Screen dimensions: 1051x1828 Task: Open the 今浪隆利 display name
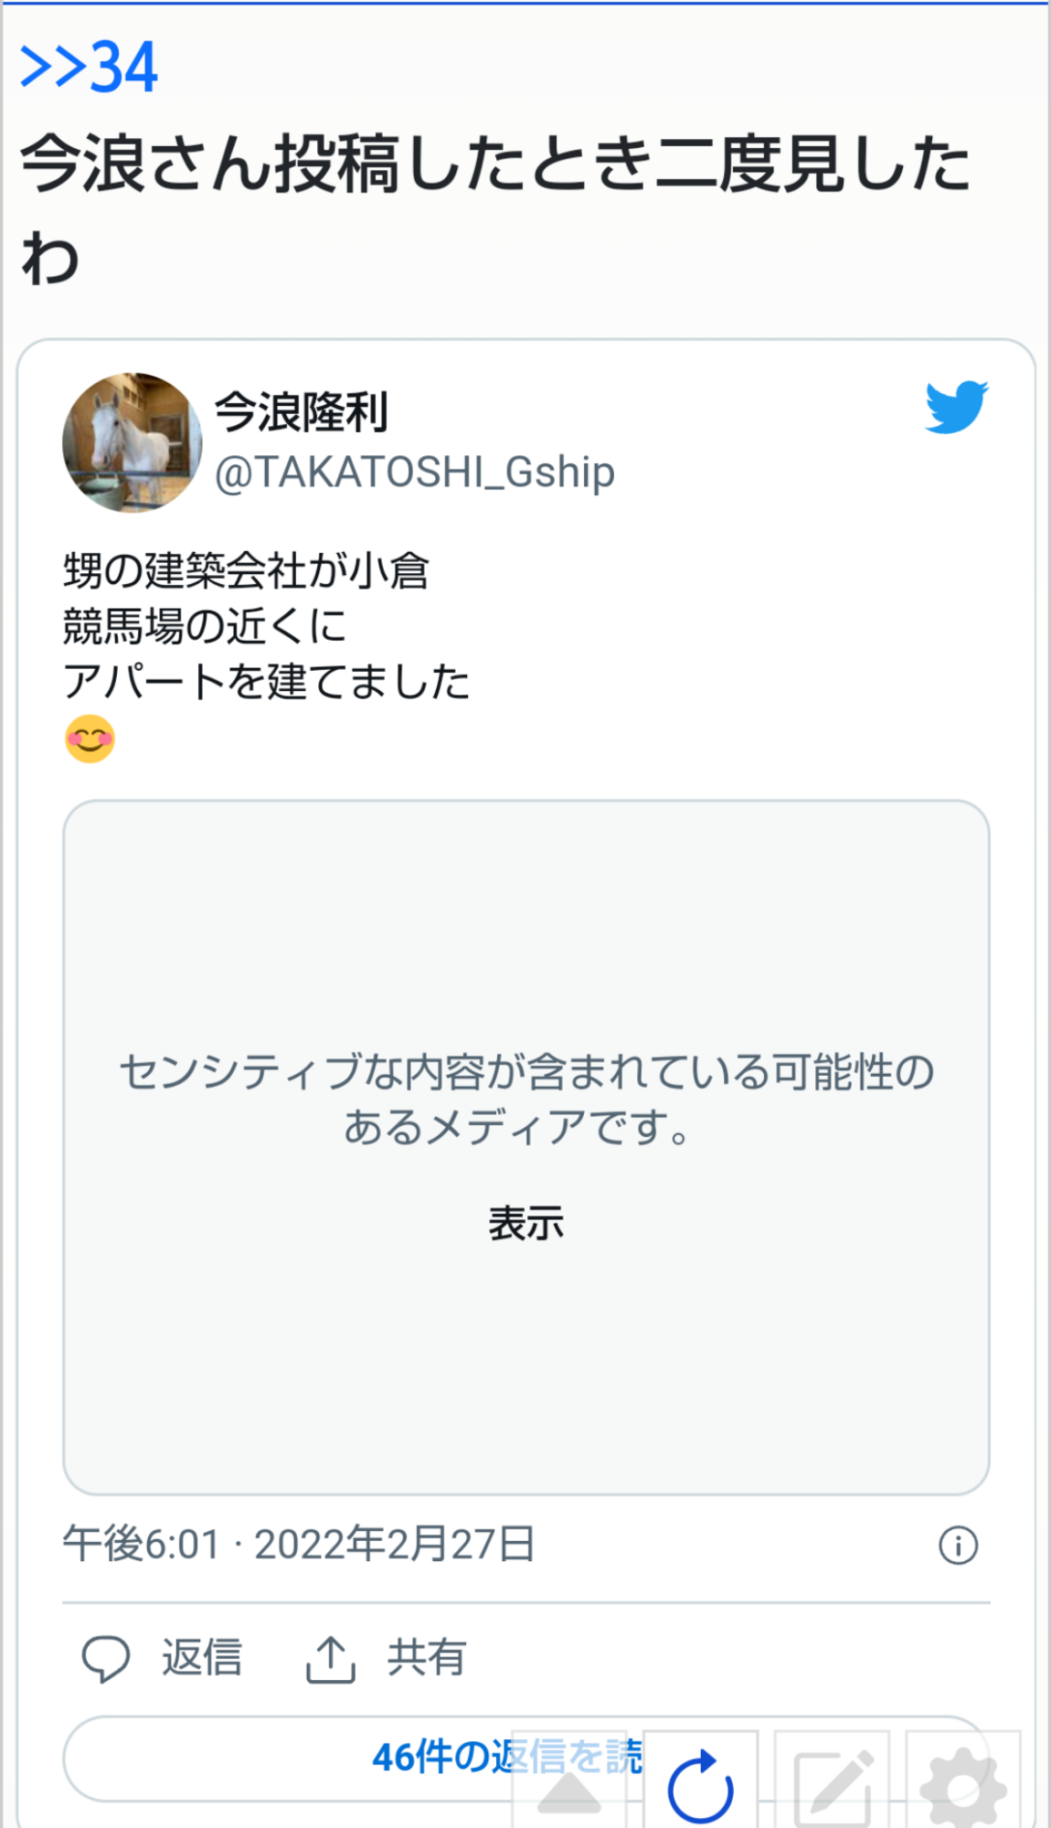302,412
